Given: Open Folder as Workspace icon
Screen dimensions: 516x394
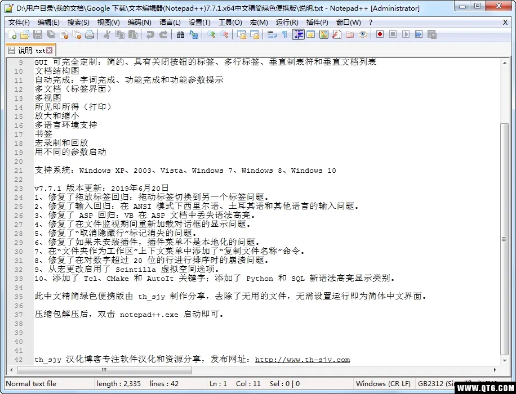Looking at the screenshot, I should (350, 34).
